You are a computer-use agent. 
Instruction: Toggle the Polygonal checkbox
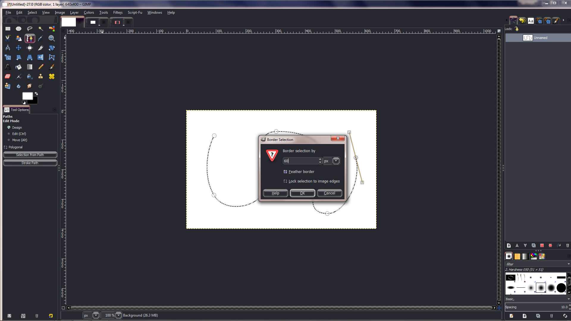(x=5, y=147)
